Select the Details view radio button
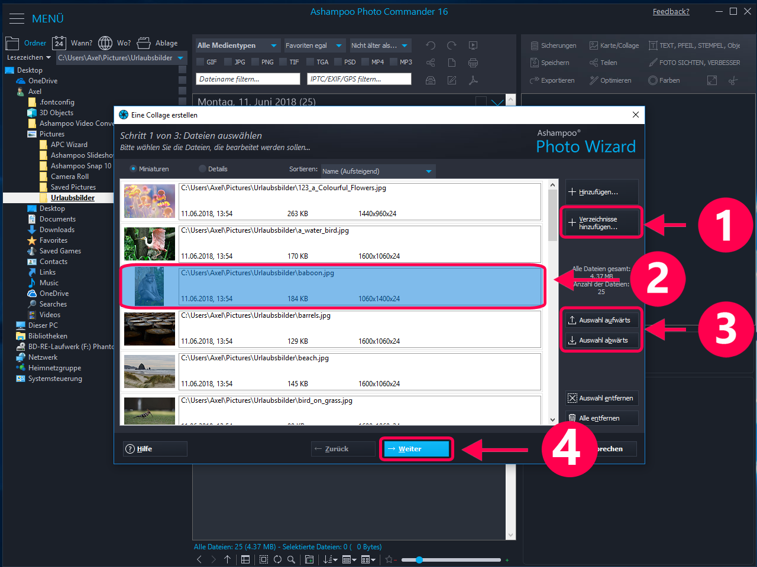The image size is (757, 567). pyautogui.click(x=202, y=169)
